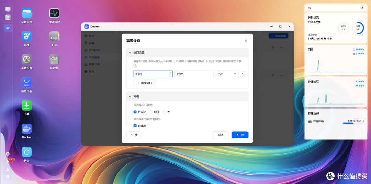371x184 pixels.
Task: Select the Docker whale icon in the sidebar
Action: [x=8, y=28]
